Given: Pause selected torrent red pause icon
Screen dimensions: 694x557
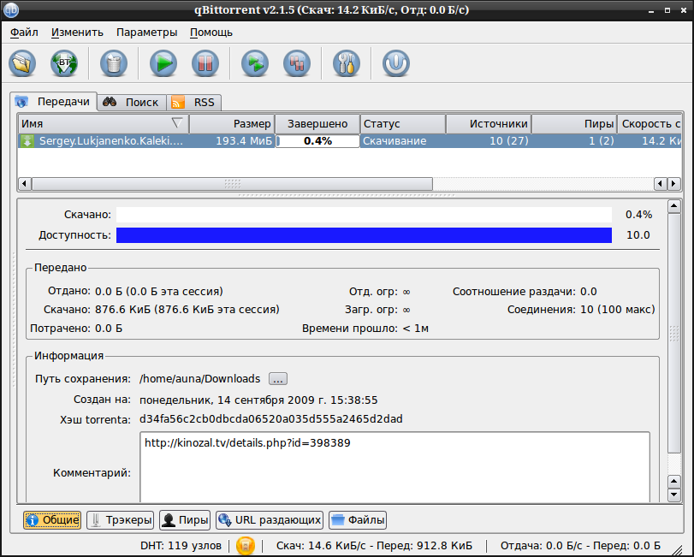Looking at the screenshot, I should click(x=205, y=63).
